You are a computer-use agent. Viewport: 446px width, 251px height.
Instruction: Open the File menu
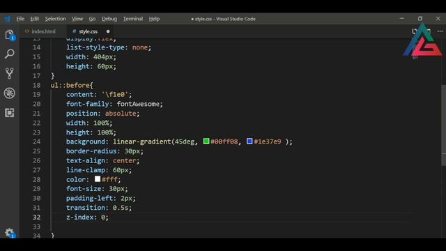click(x=20, y=19)
